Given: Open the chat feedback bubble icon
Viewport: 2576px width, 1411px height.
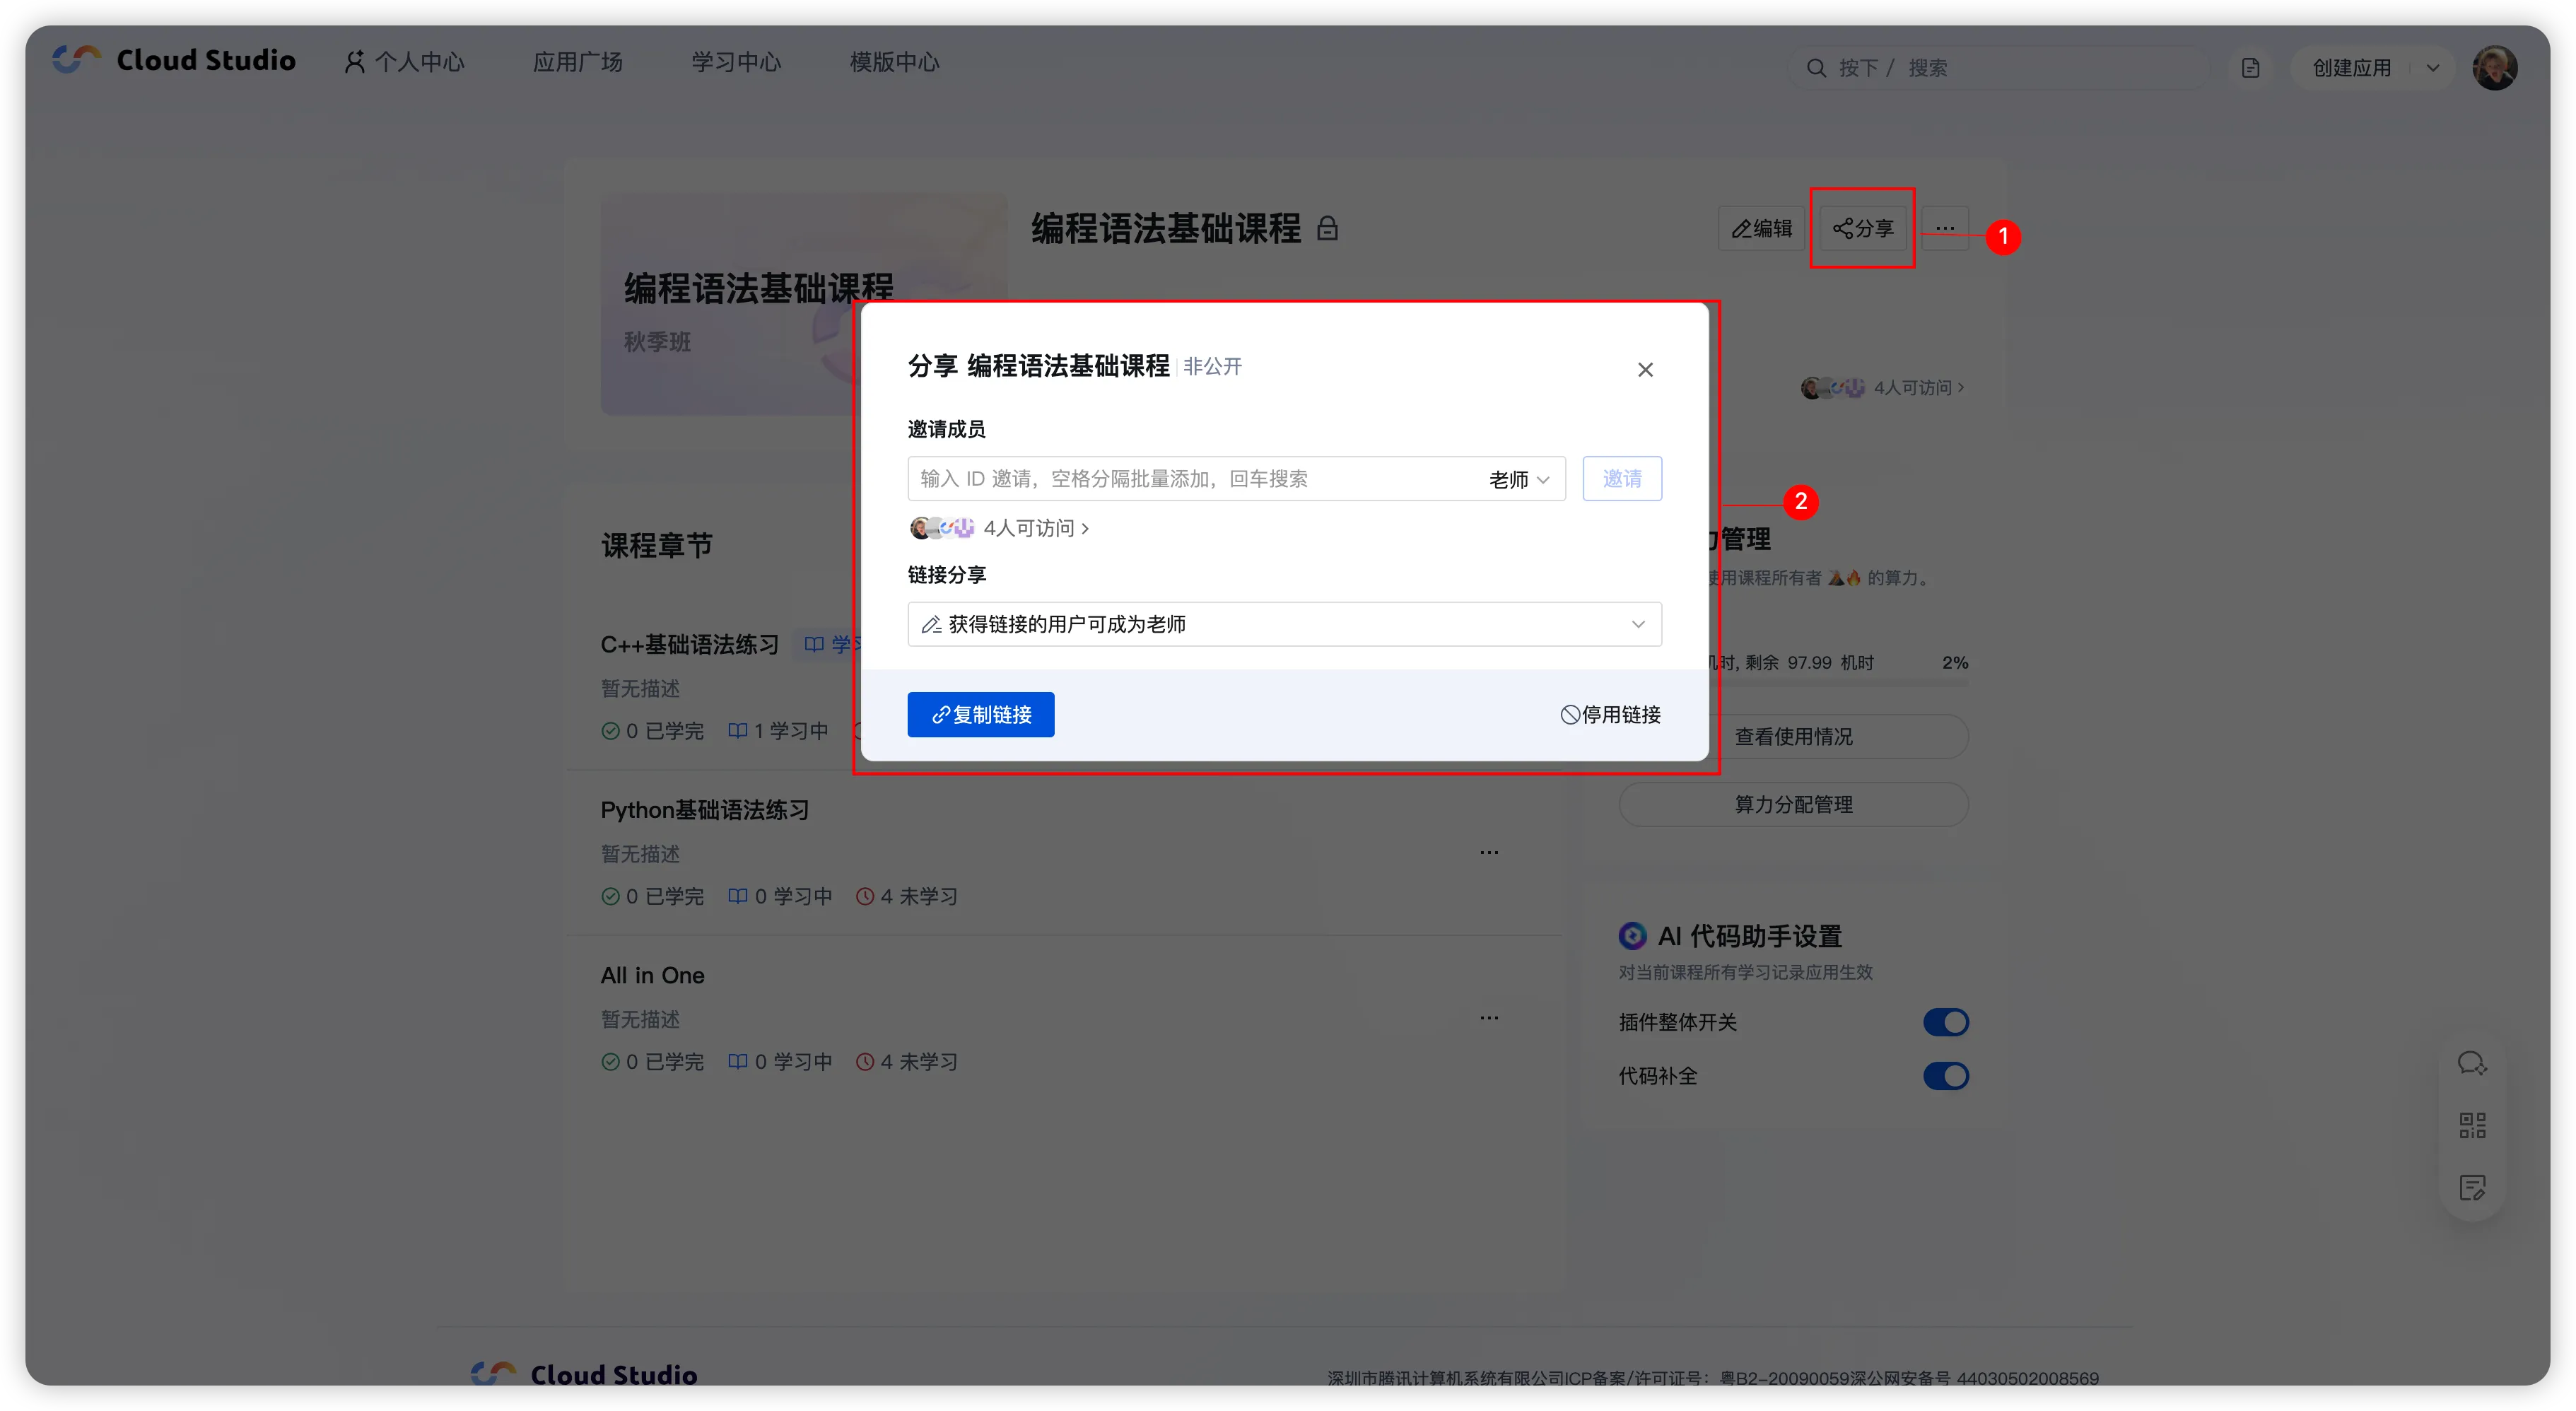Looking at the screenshot, I should point(2472,1063).
